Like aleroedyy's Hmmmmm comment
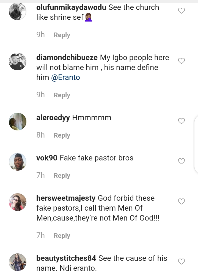 click(182, 121)
